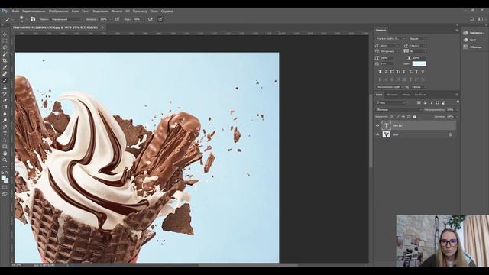This screenshot has width=489, height=275.
Task: Select the Blur tool
Action: 5,114
